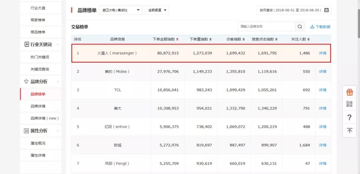Sort by 下单金额指数 arrow

tap(177, 40)
